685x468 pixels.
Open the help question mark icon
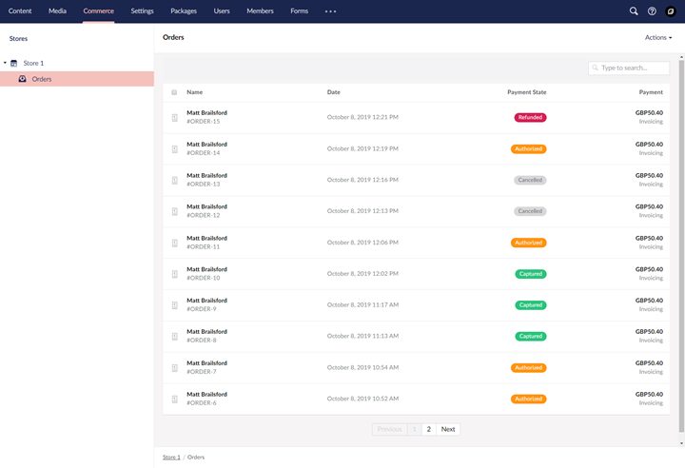point(652,11)
